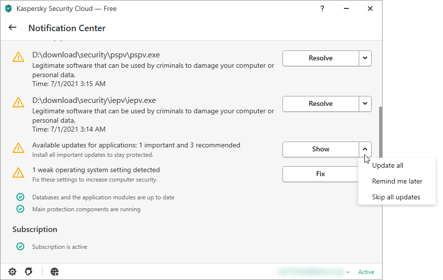The width and height of the screenshot is (443, 280).
Task: Click green check next to Subscription is active
Action: point(20,246)
